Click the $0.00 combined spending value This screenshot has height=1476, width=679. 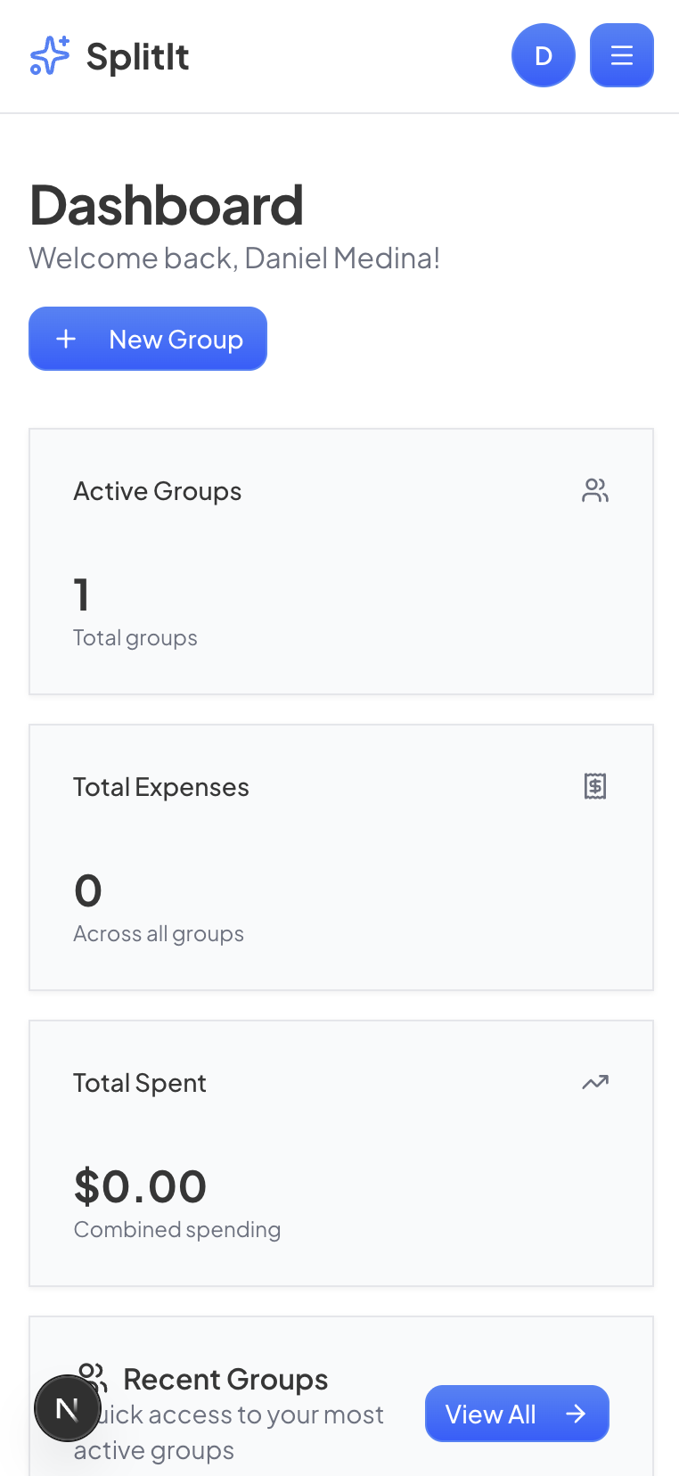pos(140,1186)
